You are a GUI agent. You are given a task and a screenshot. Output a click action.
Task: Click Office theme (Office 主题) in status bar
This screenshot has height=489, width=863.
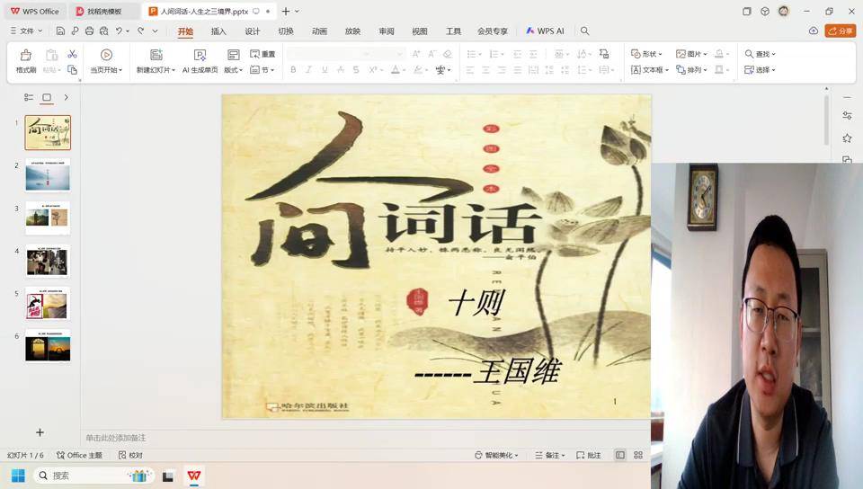tap(79, 455)
